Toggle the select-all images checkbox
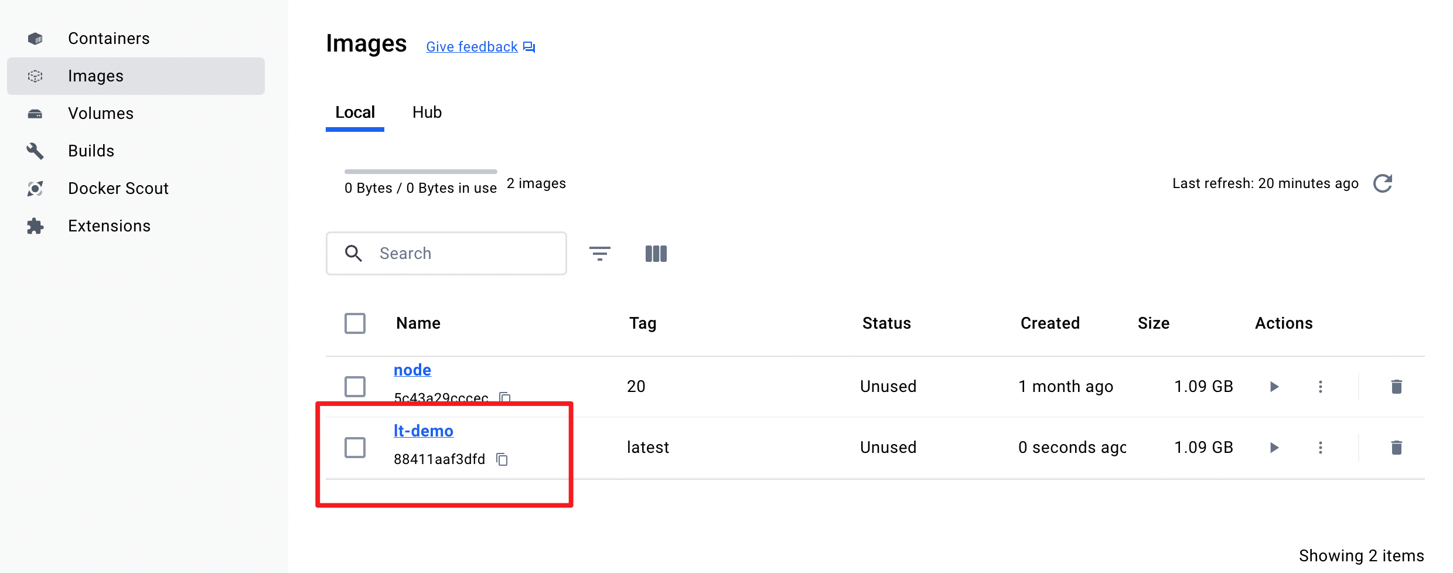Viewport: 1453px width, 573px height. (x=355, y=323)
